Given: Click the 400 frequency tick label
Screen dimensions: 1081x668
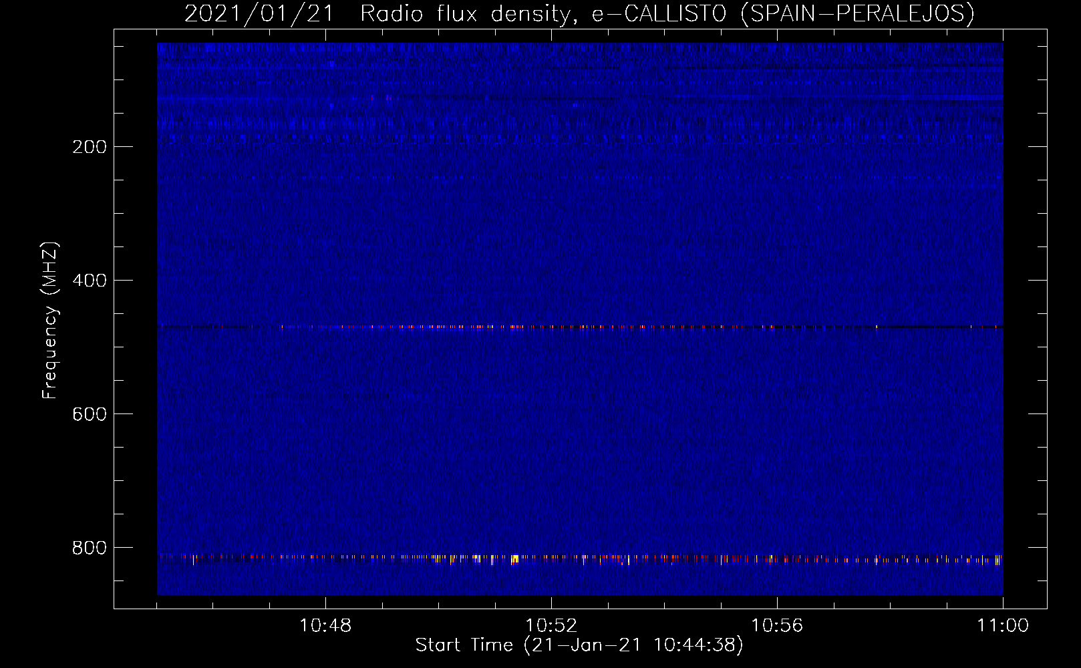Looking at the screenshot, I should coord(90,281).
